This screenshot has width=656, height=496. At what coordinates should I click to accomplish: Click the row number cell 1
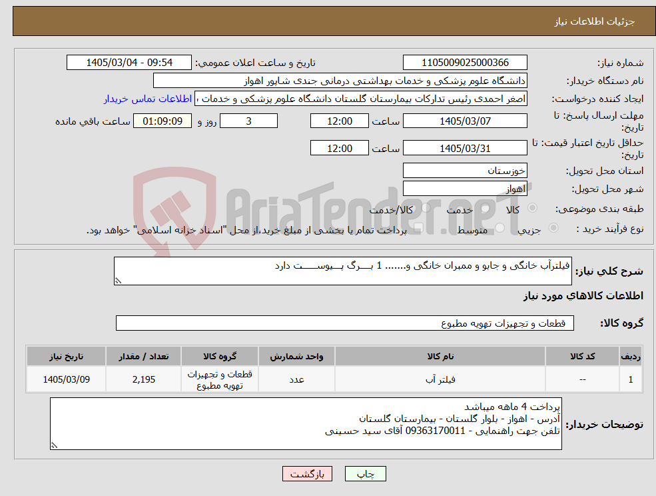tap(631, 379)
